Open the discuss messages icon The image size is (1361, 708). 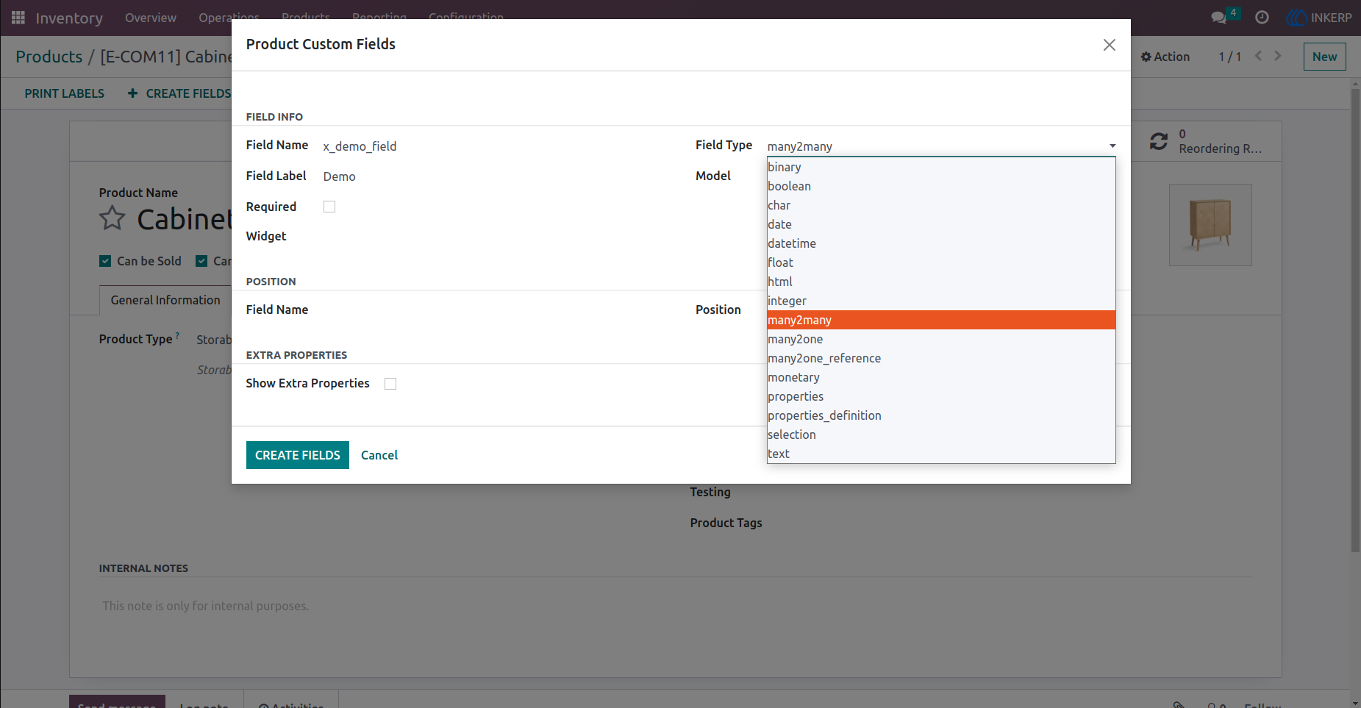coord(1219,18)
